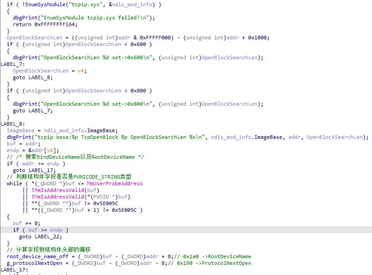Viewport: 372px width, 275px height.
Task: Click the buf = addr assignment line
Action: pos(23,144)
